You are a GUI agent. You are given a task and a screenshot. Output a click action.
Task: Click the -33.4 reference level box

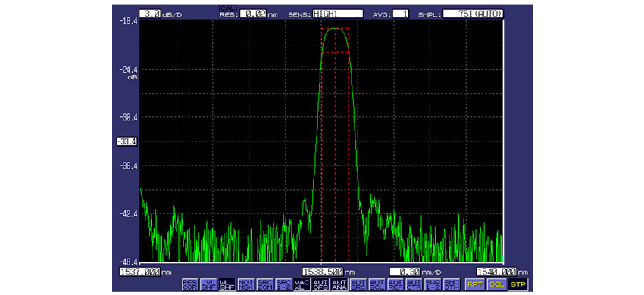127,141
